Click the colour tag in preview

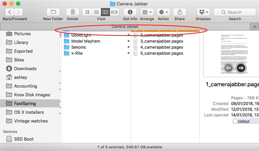pos(246,121)
